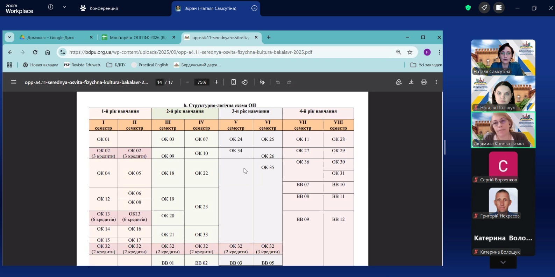
Task: Rotate the PDF page counterclockwise
Action: tap(245, 82)
